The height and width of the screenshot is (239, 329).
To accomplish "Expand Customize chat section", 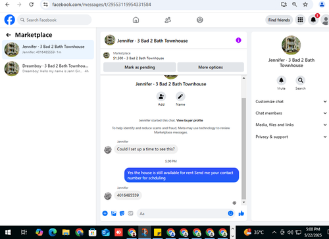I will coord(291,102).
